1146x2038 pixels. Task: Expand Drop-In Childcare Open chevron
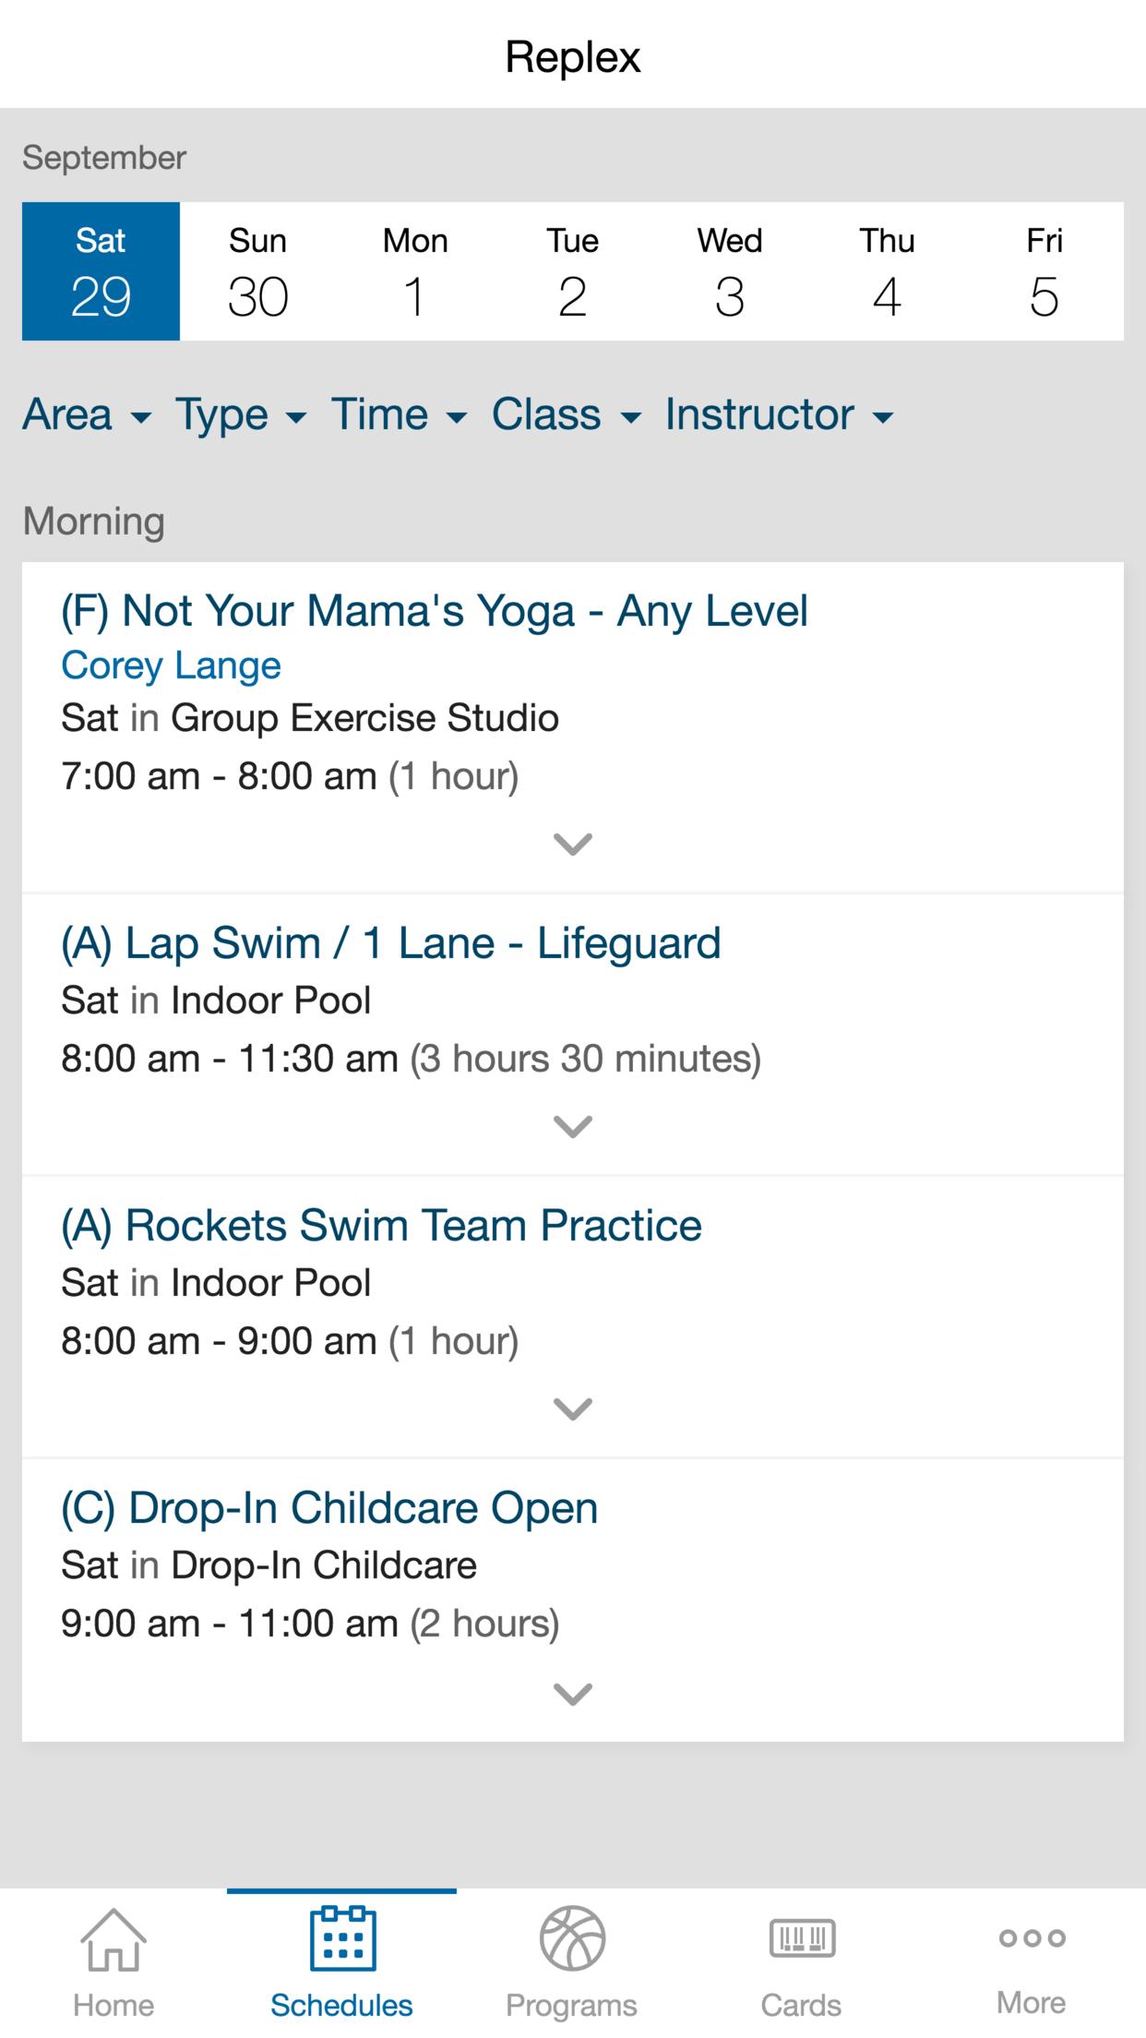(573, 1694)
